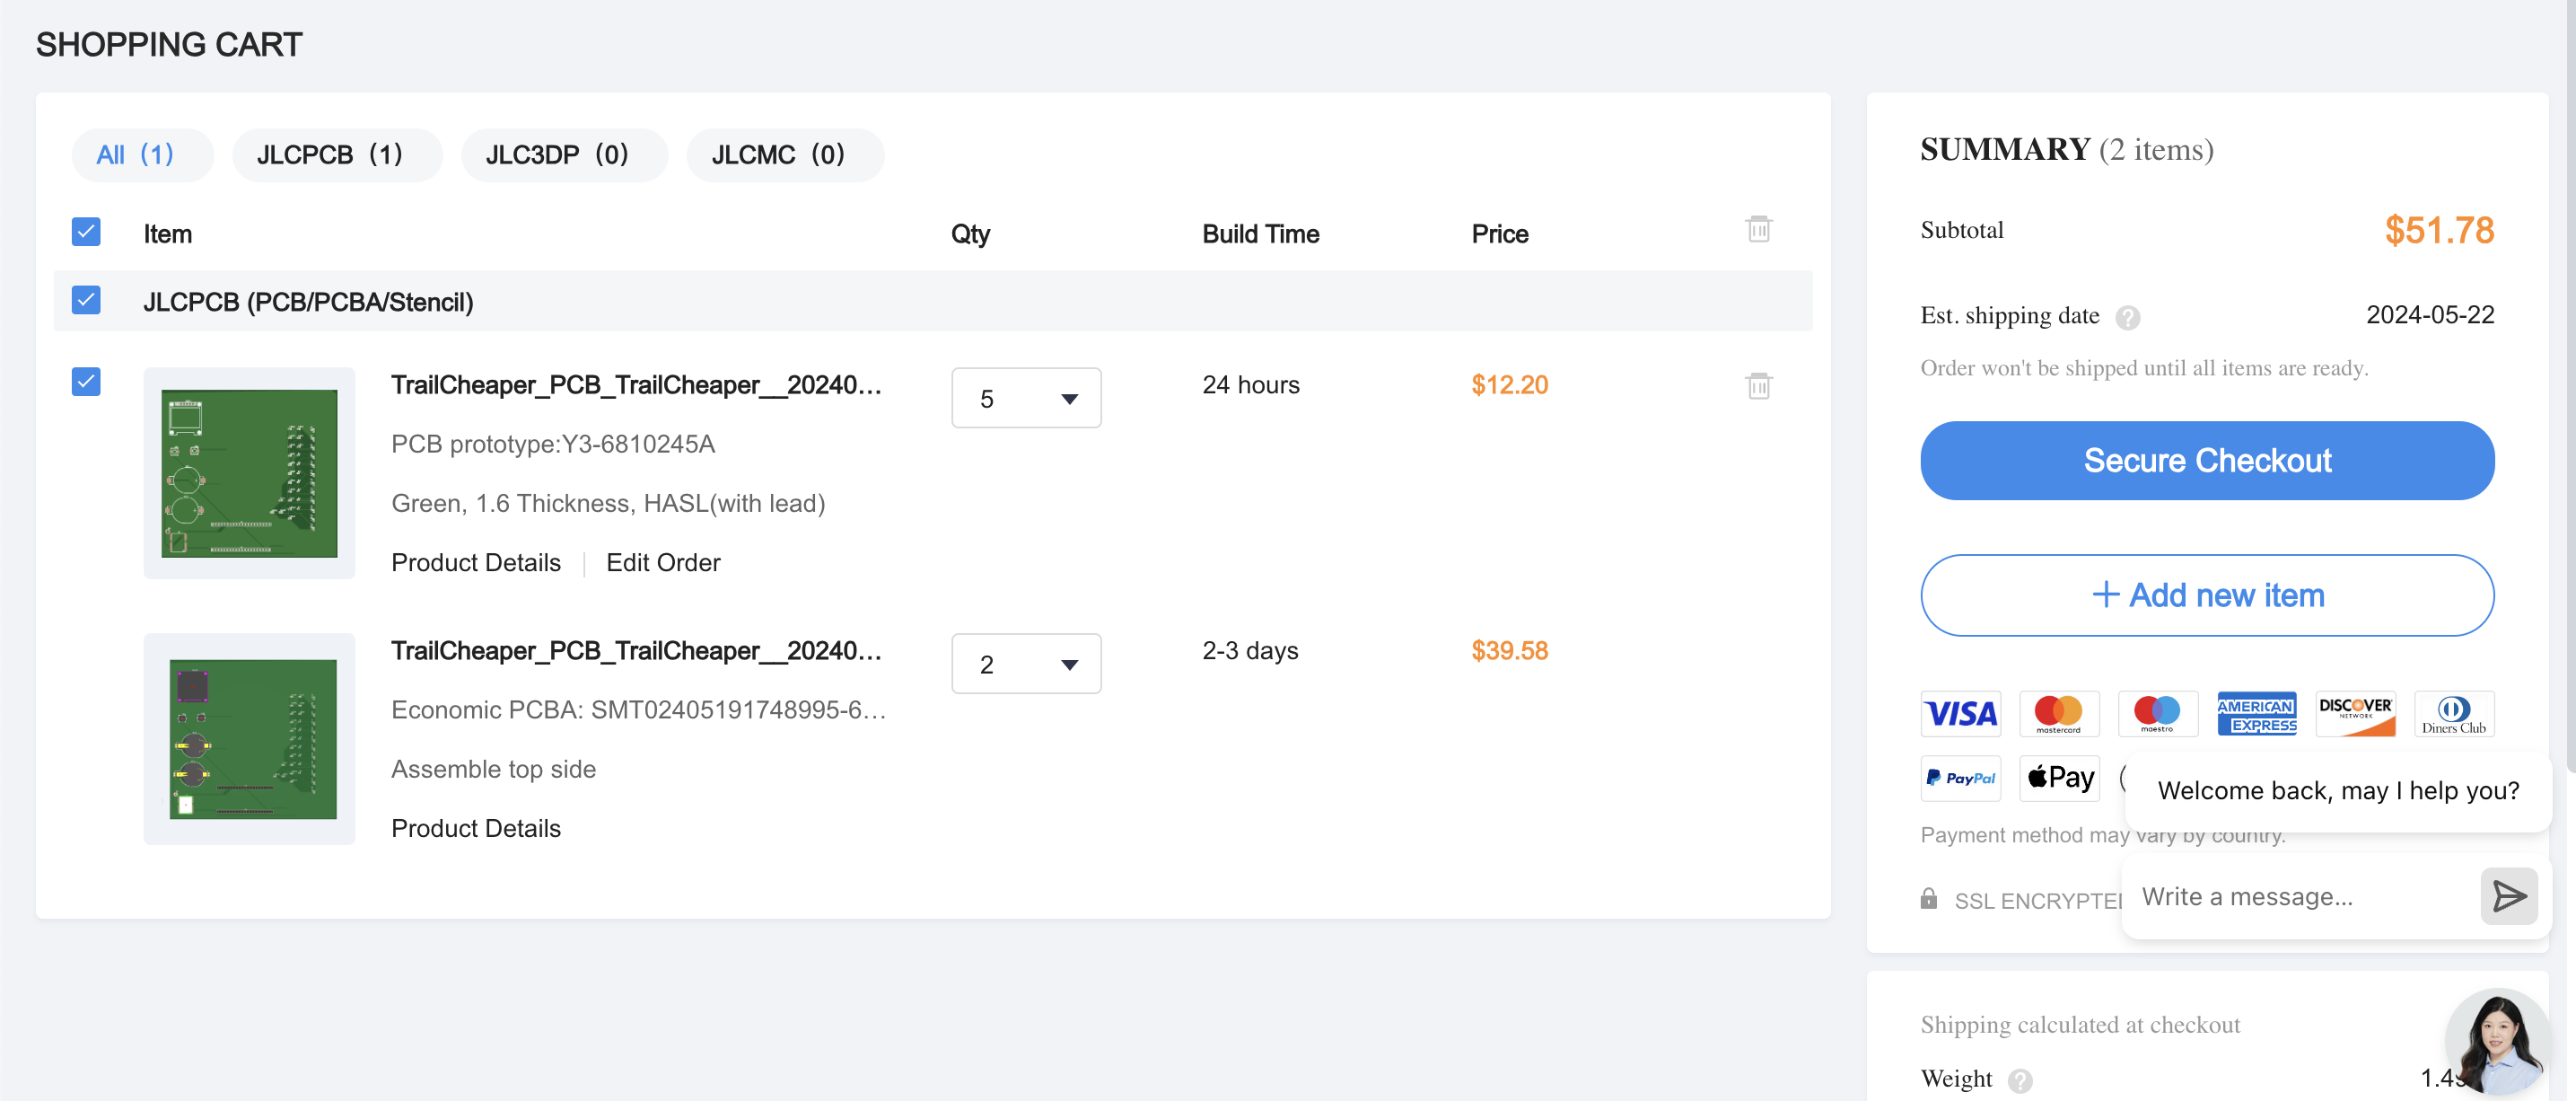Open quantity dropdown showing 5
The width and height of the screenshot is (2576, 1101).
pos(1026,399)
